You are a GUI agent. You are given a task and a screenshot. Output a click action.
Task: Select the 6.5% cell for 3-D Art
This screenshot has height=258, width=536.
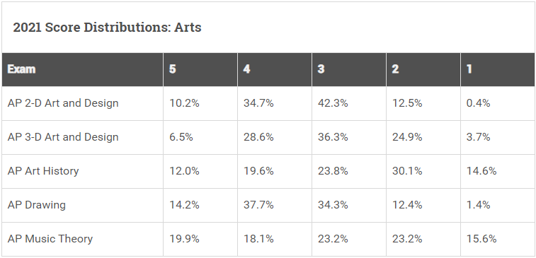(181, 137)
